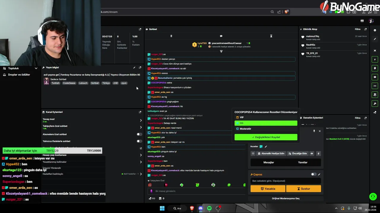This screenshot has width=380, height=213.
Task: Select the VIP badge option
Action: [x=266, y=117]
